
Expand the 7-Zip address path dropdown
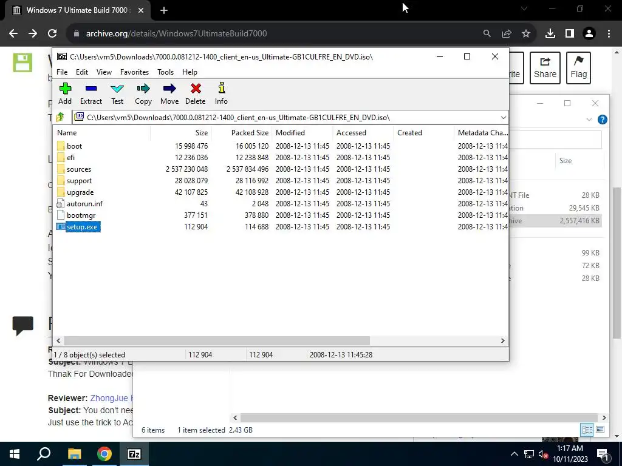point(504,117)
